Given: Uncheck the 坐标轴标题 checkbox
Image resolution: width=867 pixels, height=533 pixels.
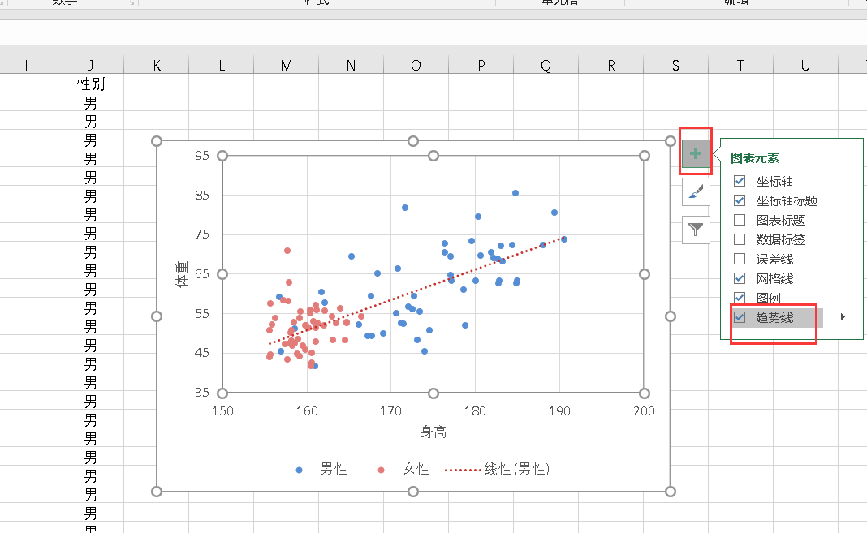Looking at the screenshot, I should coord(739,200).
